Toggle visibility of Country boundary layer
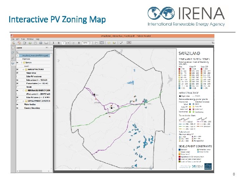 tap(17, 108)
